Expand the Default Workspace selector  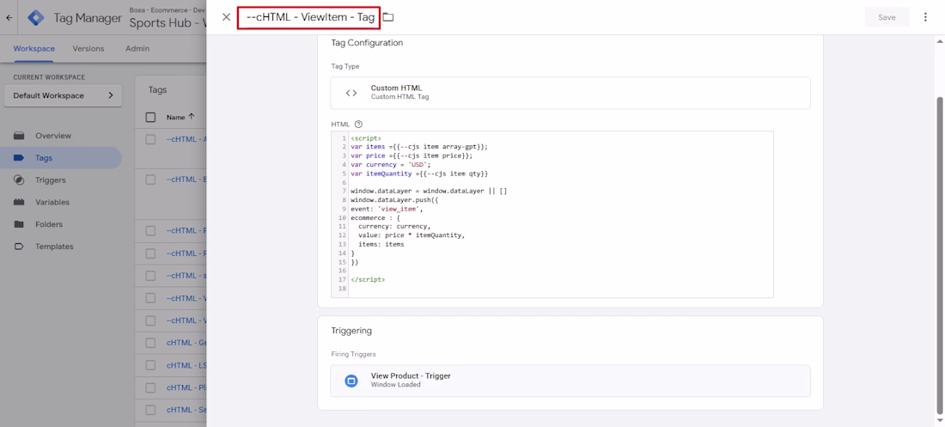63,95
